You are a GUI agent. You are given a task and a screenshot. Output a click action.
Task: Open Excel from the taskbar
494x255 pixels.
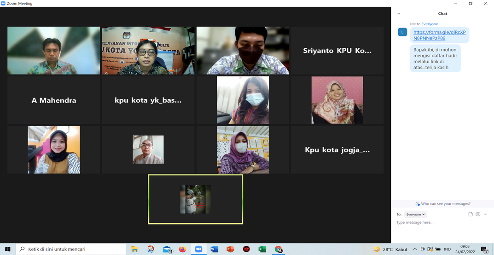click(262, 249)
